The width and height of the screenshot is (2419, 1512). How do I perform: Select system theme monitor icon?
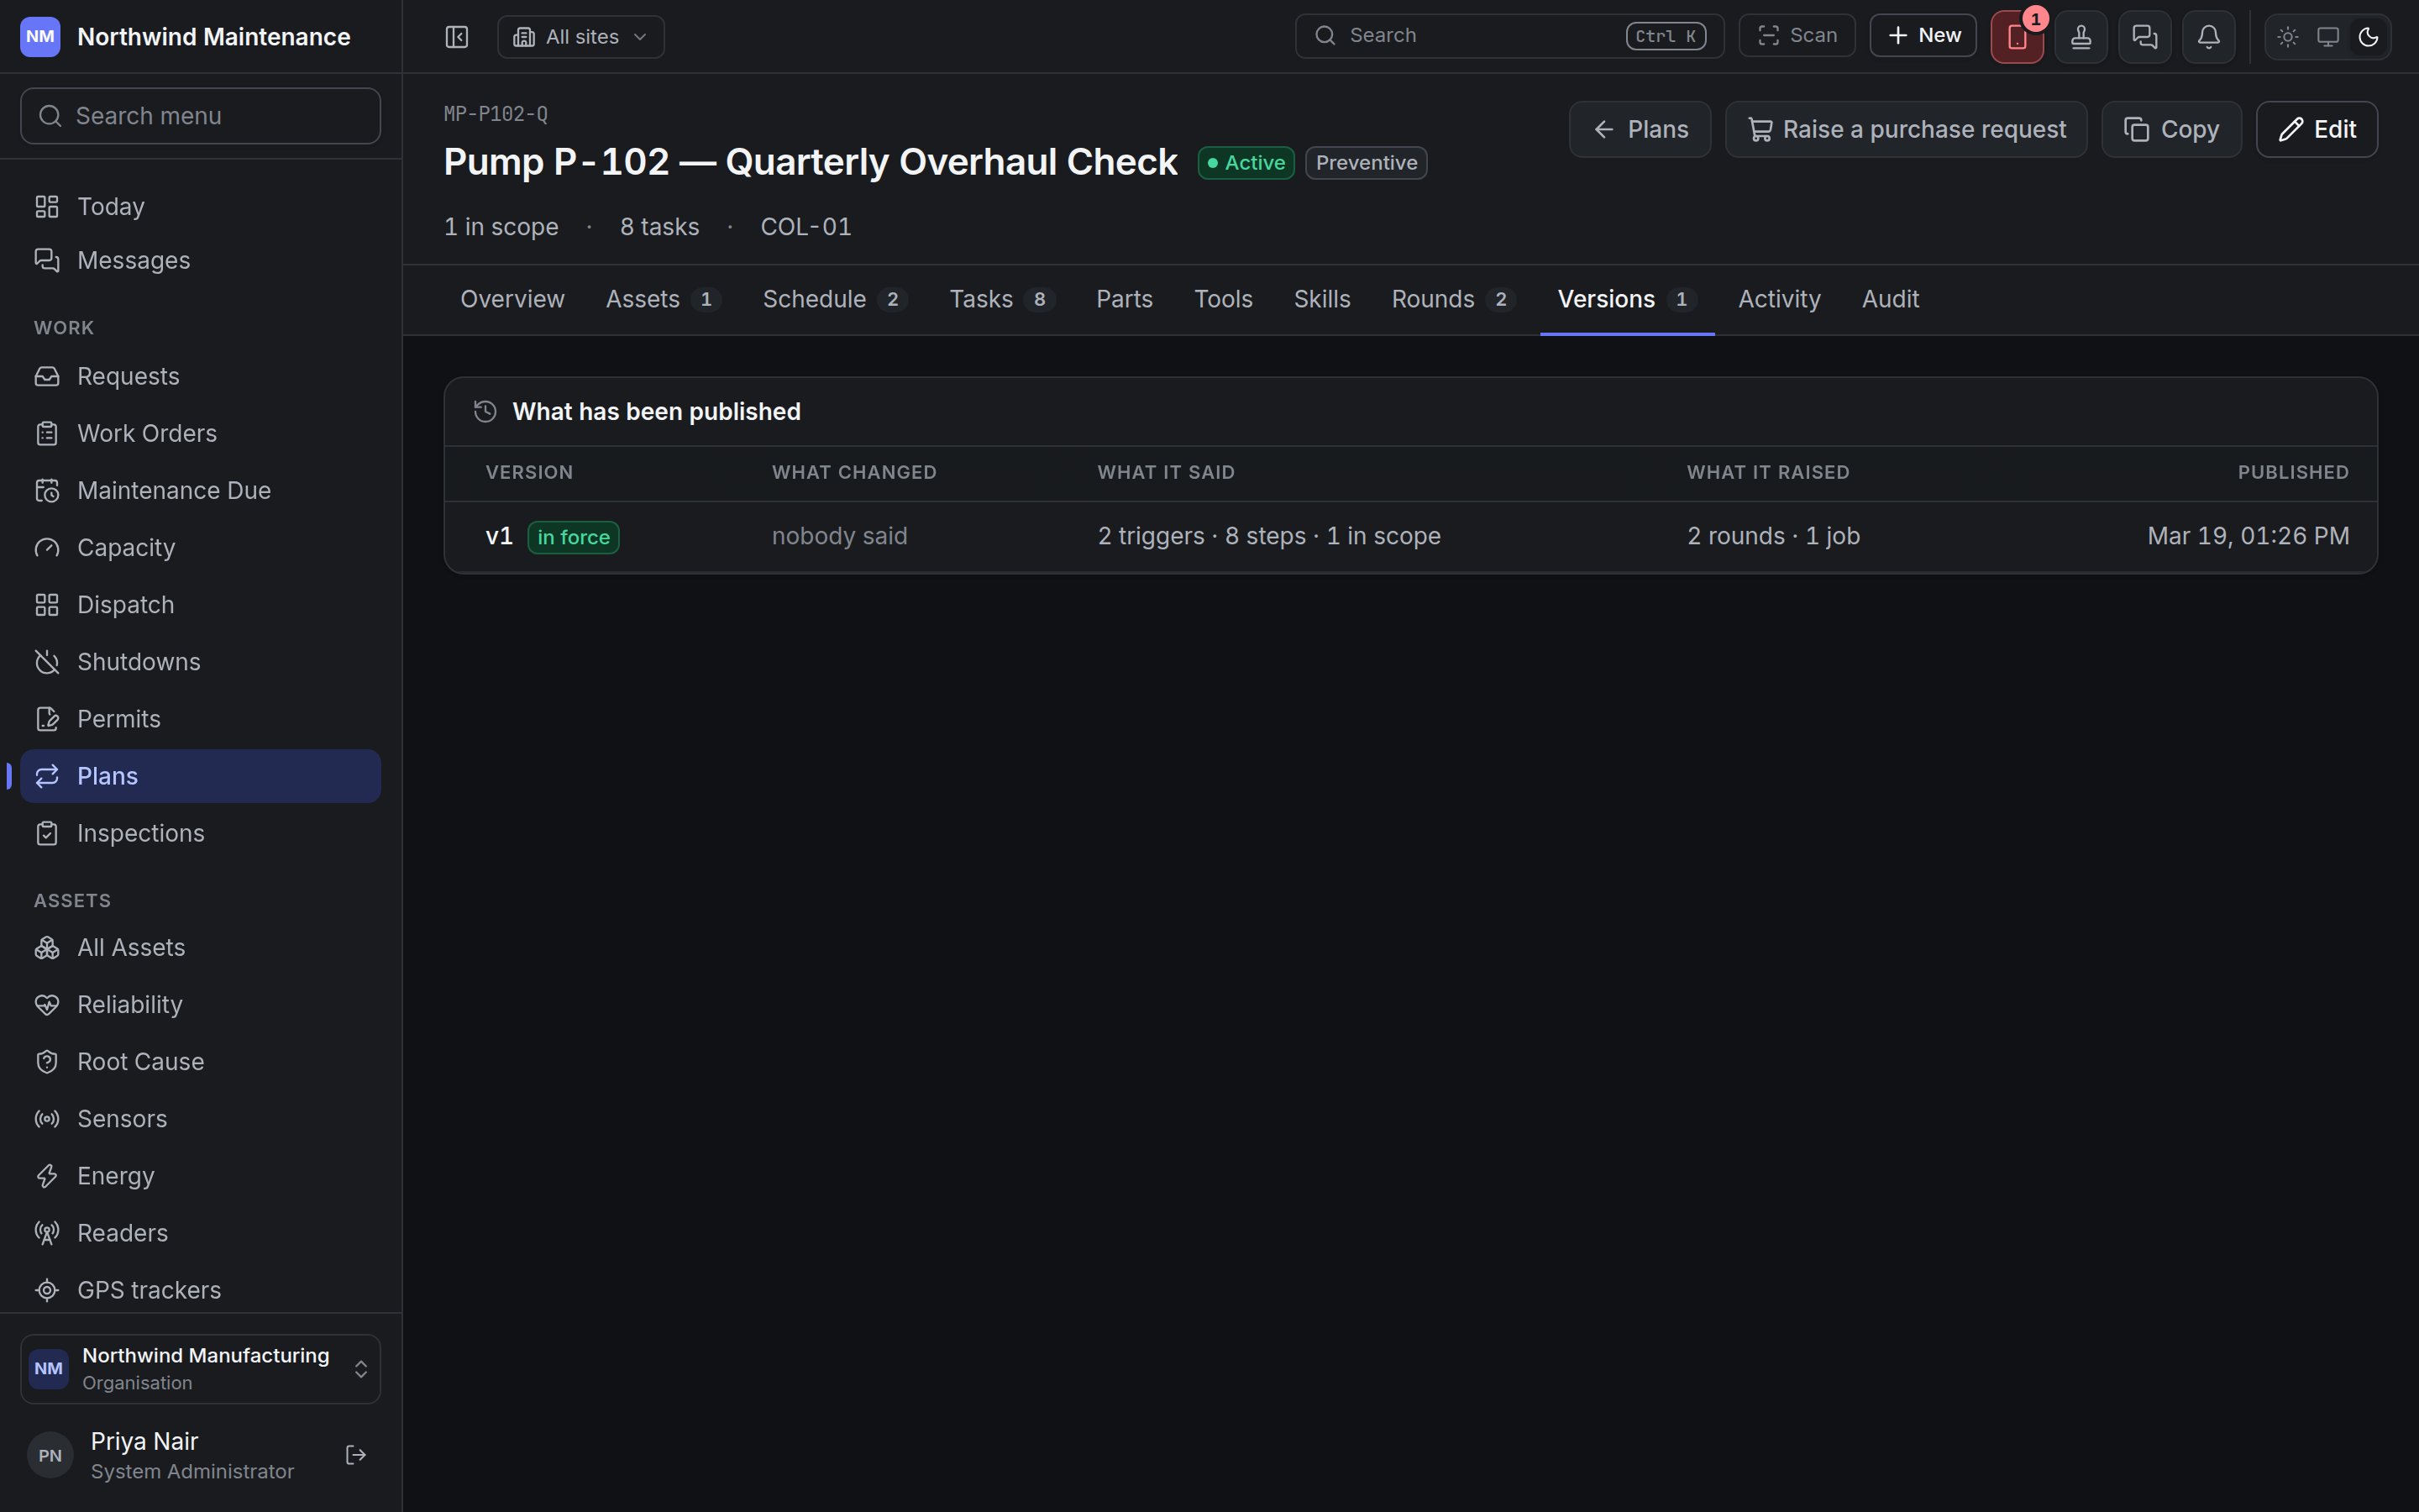(2328, 37)
